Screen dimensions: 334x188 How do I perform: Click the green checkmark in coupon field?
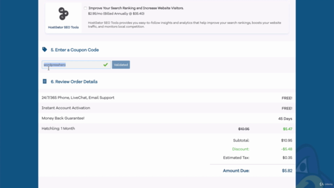coord(105,65)
